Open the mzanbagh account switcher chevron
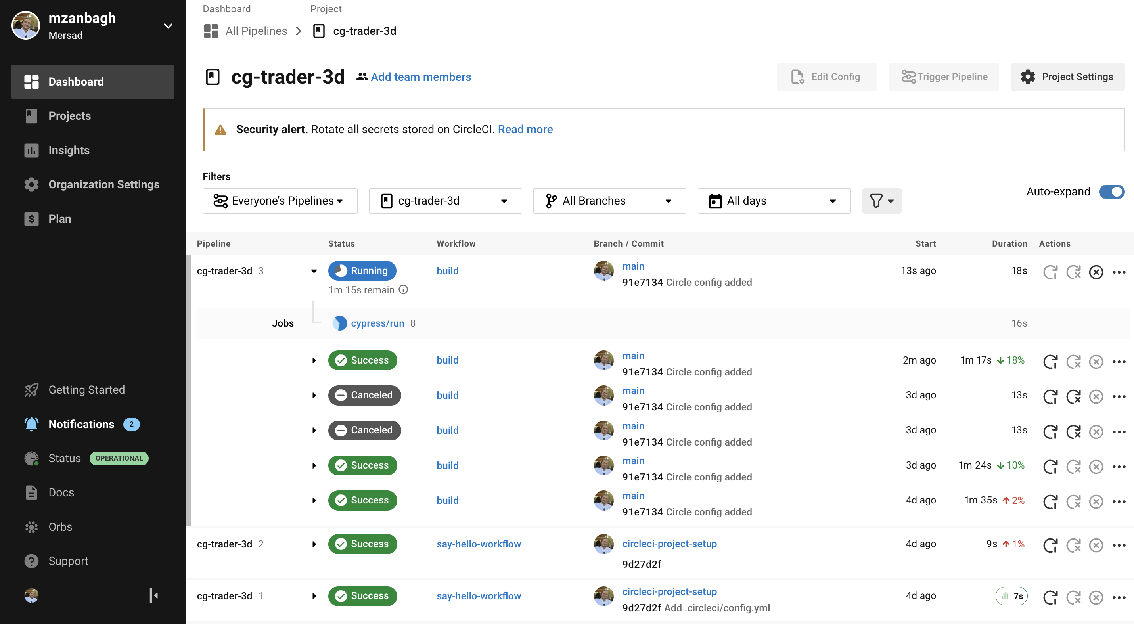1134x624 pixels. click(168, 26)
